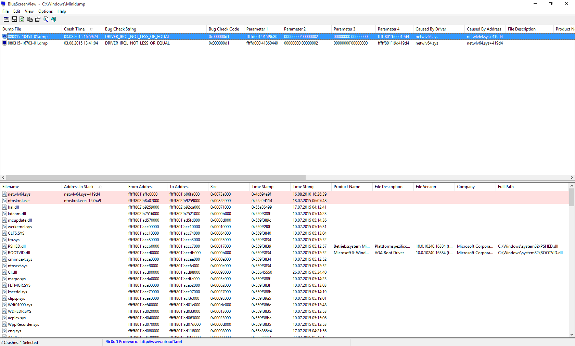Sort by Bug Check String column

(154, 29)
